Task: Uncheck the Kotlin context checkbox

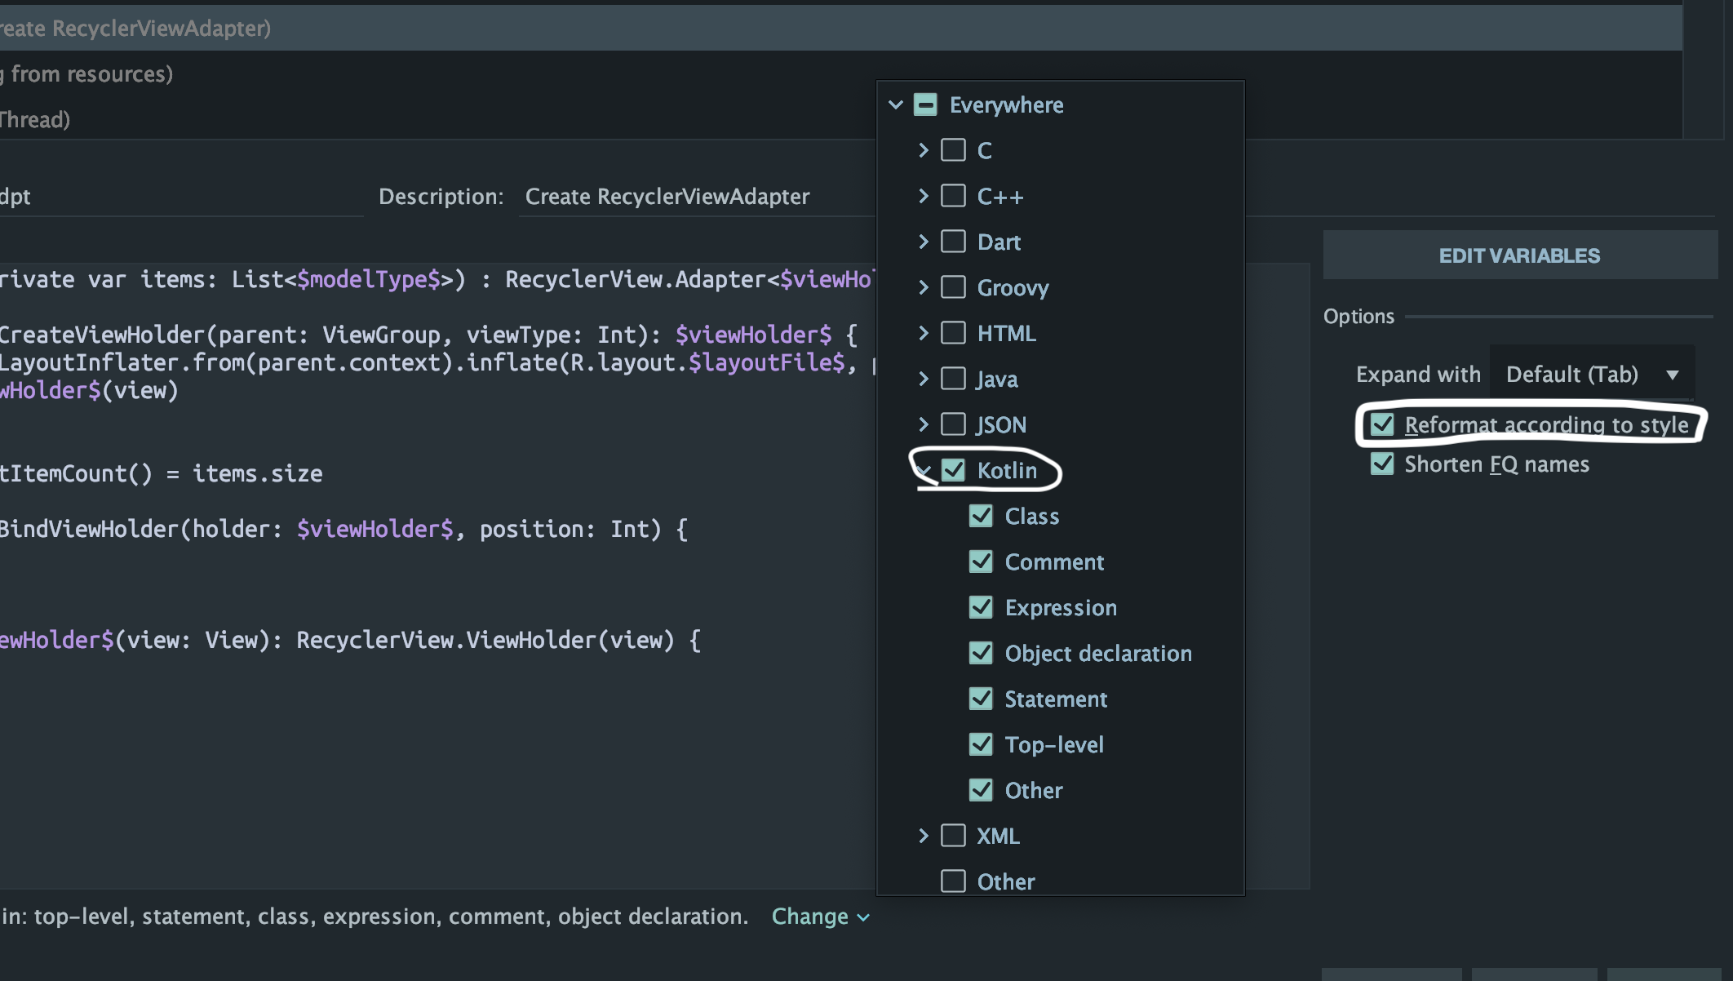Action: coord(953,470)
